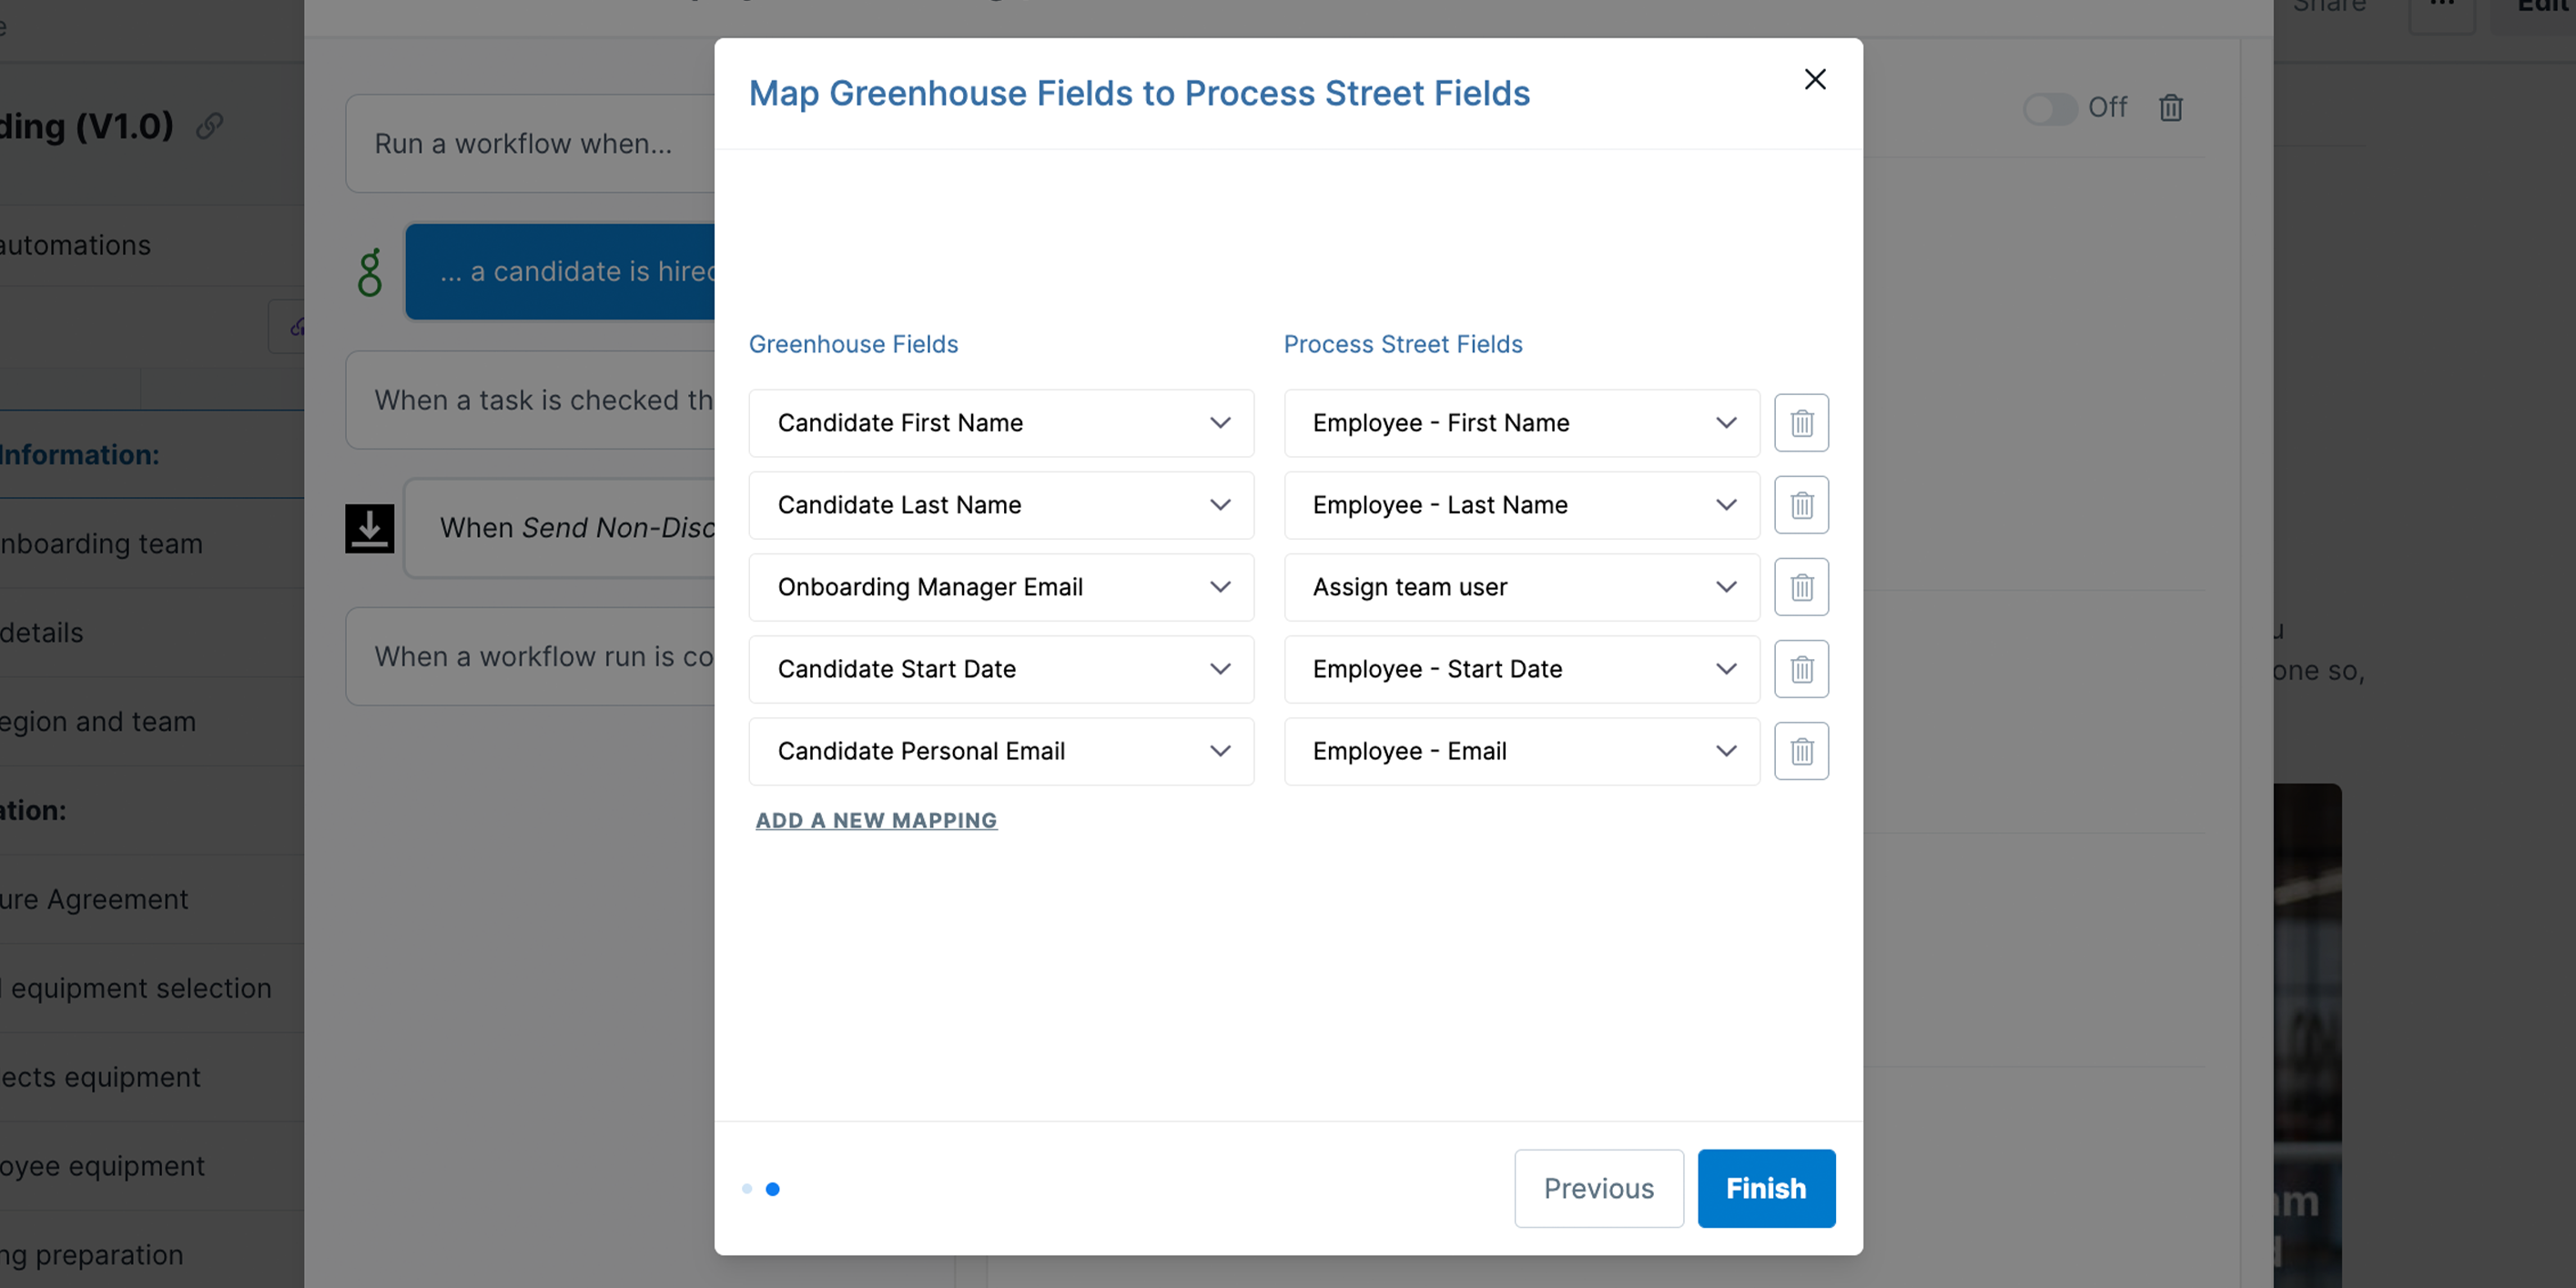2576x1288 pixels.
Task: Open 'details' task in sidebar
Action: point(152,632)
